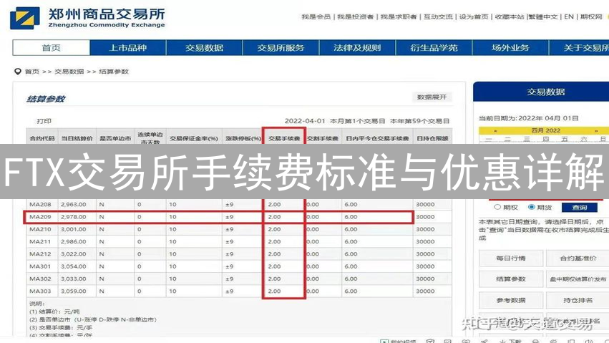This screenshot has width=609, height=343.
Task: Open the 交易数据 navigation menu
Action: point(204,48)
